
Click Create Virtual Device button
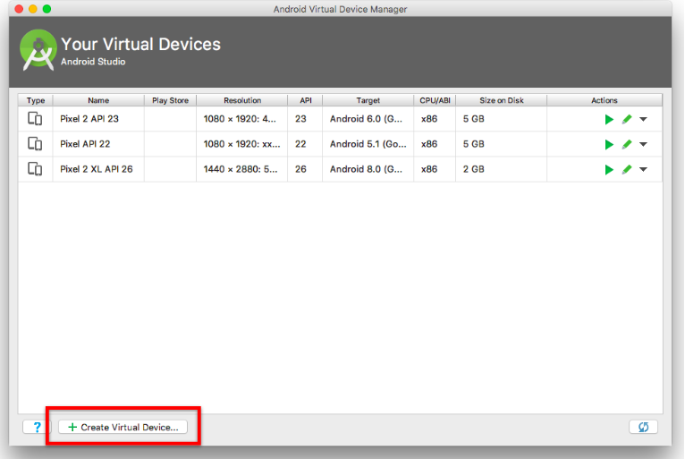pos(123,427)
